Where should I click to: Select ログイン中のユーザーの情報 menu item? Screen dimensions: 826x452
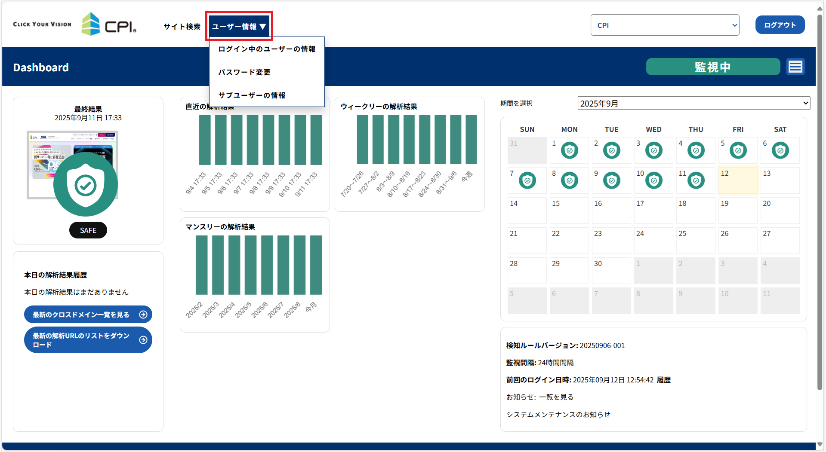coord(267,49)
